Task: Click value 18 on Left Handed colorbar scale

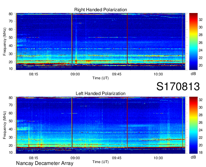Action: [x=201, y=152]
